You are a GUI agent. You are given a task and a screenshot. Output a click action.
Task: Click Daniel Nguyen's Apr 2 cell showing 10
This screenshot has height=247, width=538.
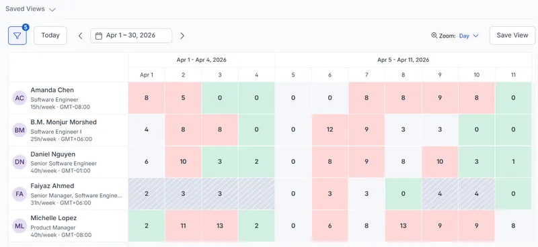click(x=183, y=162)
